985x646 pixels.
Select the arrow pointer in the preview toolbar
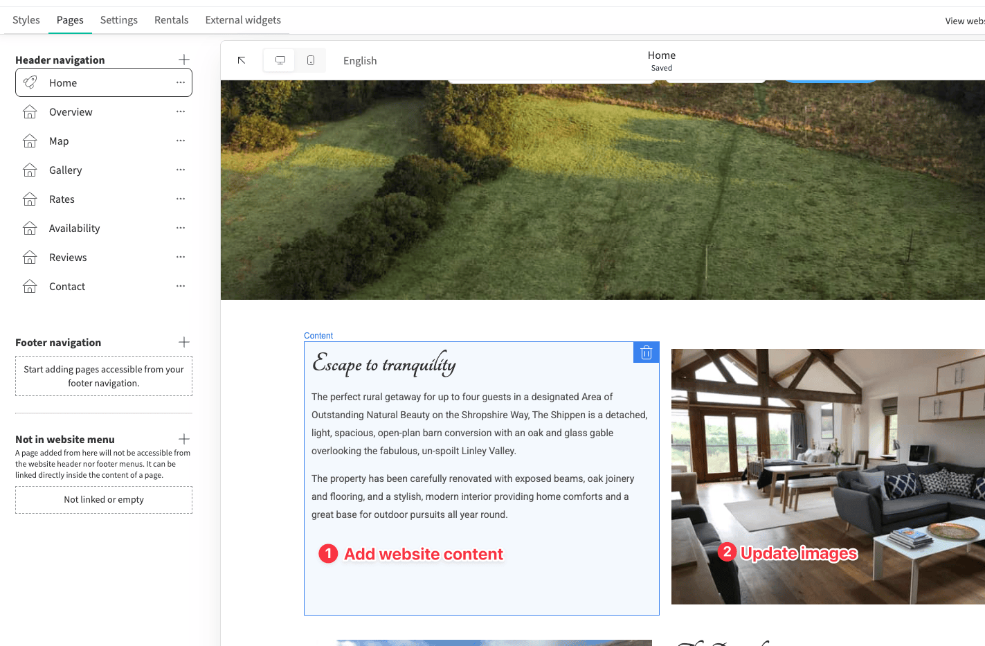[241, 60]
